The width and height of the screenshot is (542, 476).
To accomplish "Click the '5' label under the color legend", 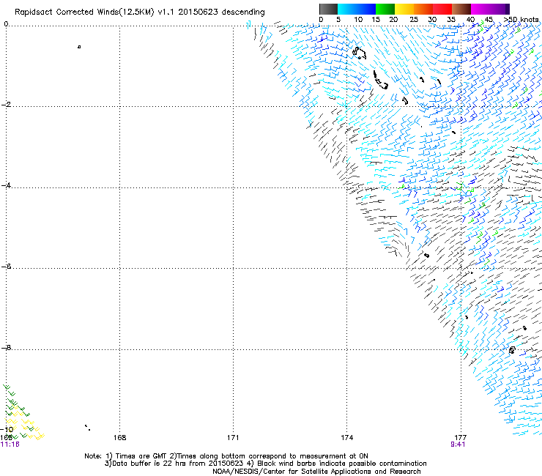I will point(338,20).
